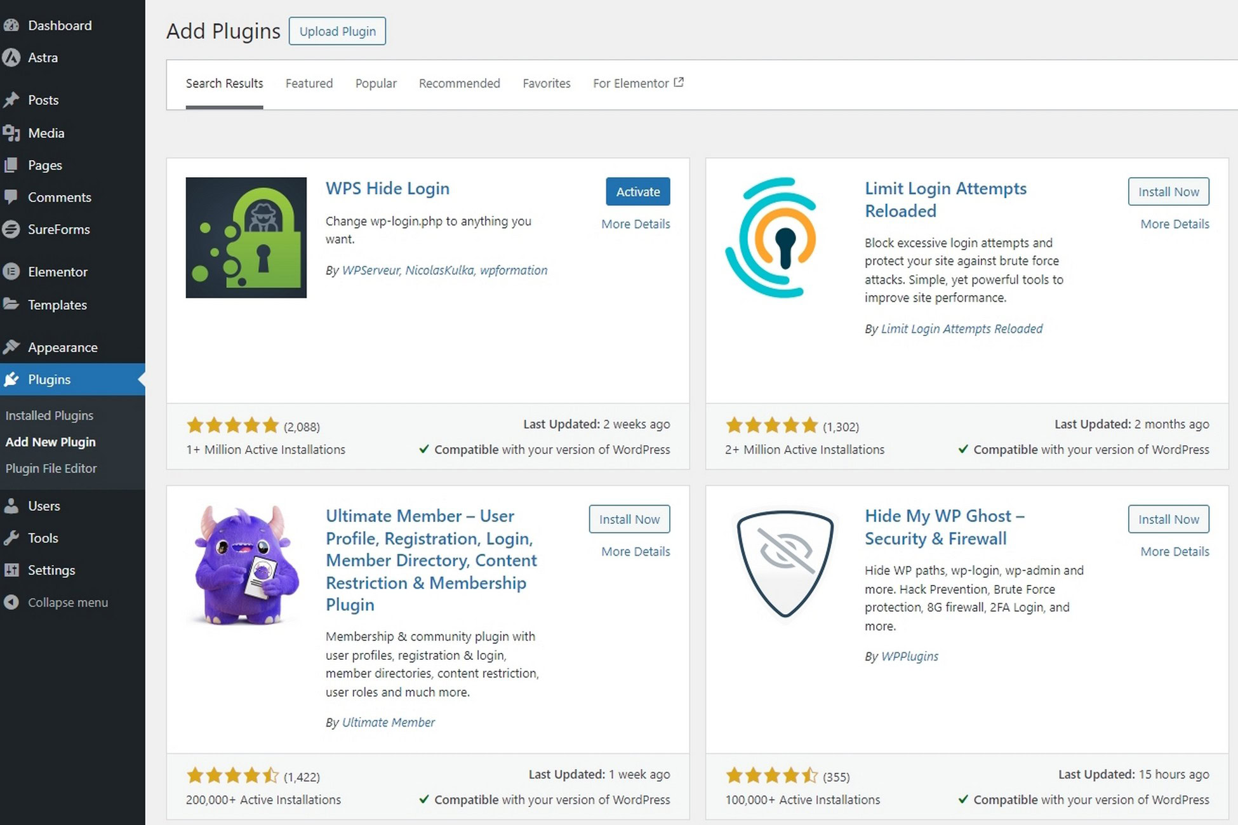Click the Add Plugins page heading
The height and width of the screenshot is (825, 1238).
click(x=223, y=31)
